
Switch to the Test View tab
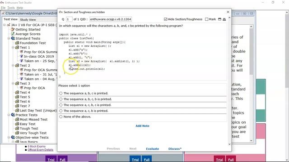tap(10, 19)
